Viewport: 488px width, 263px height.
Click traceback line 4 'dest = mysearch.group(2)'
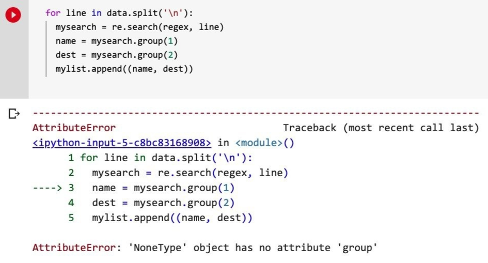pos(163,203)
